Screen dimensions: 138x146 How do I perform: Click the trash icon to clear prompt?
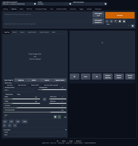click(111, 21)
